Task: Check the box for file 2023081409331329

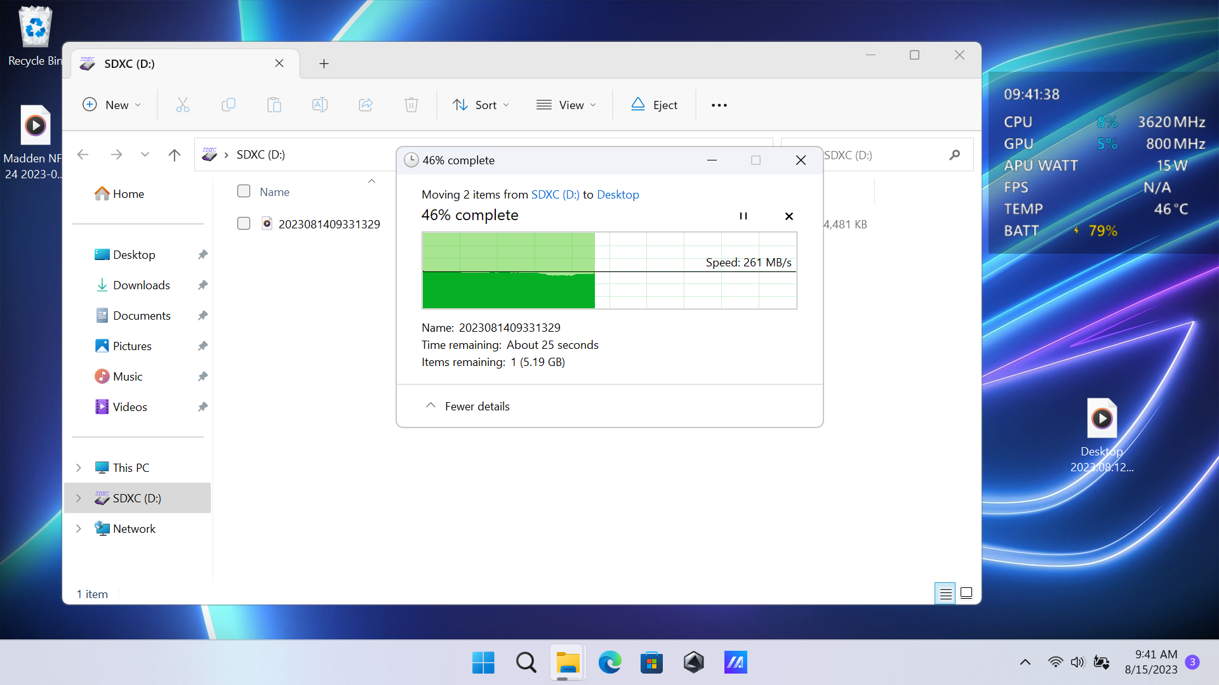Action: [x=244, y=223]
